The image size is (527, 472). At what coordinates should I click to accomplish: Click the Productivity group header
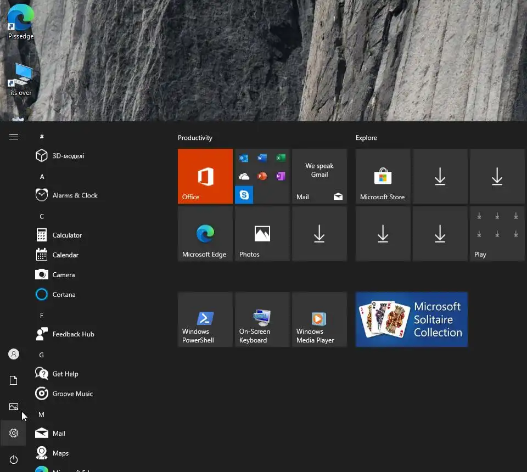pos(195,138)
